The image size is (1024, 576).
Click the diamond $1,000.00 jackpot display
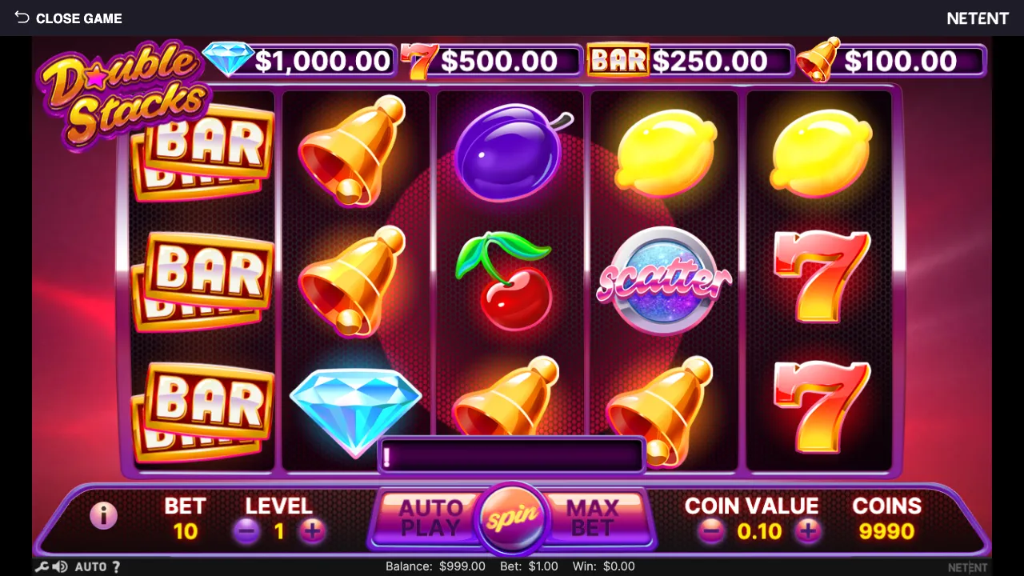pos(300,61)
